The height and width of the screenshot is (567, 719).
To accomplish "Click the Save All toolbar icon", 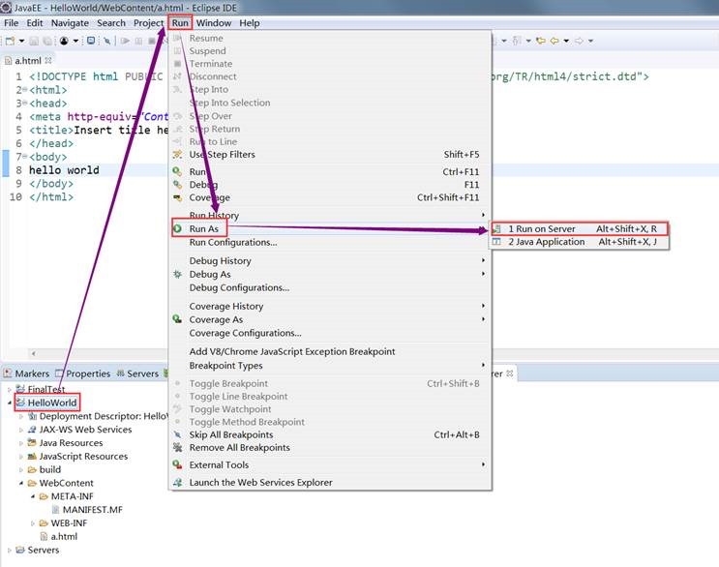I will click(x=47, y=41).
